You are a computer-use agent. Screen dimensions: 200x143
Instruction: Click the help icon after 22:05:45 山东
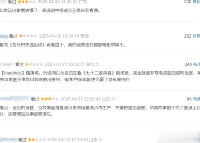pyautogui.click(x=113, y=99)
